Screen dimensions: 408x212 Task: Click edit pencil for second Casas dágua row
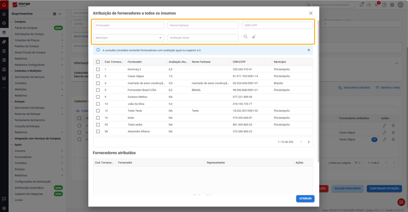click(x=385, y=139)
